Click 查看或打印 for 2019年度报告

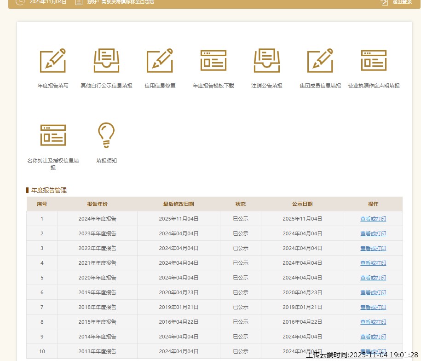tap(373, 292)
